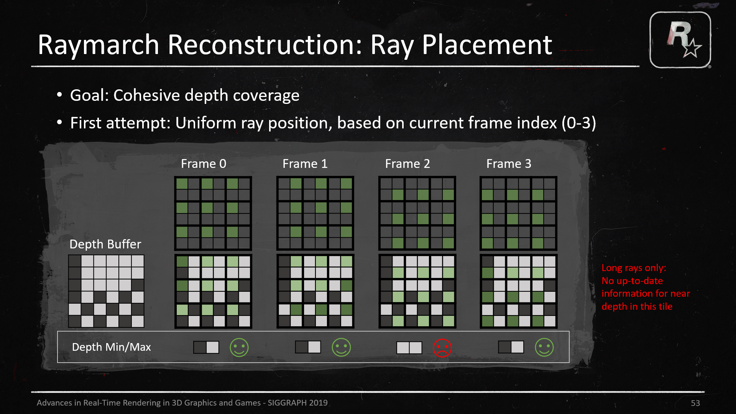The width and height of the screenshot is (736, 414).
Task: Click the 'Depth Min/Max' label
Action: click(111, 347)
